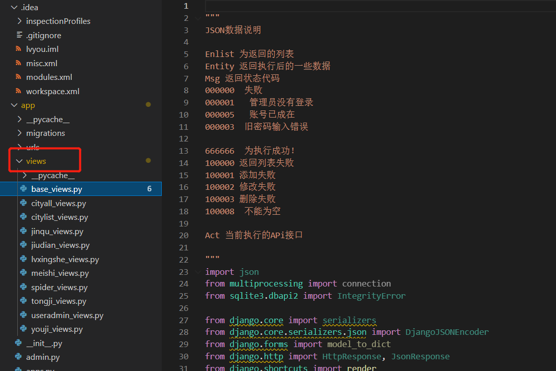This screenshot has width=556, height=371.
Task: Open jinqu_views.py file
Action: coord(57,232)
